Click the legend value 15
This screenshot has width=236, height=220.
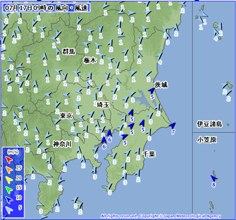click(x=19, y=188)
